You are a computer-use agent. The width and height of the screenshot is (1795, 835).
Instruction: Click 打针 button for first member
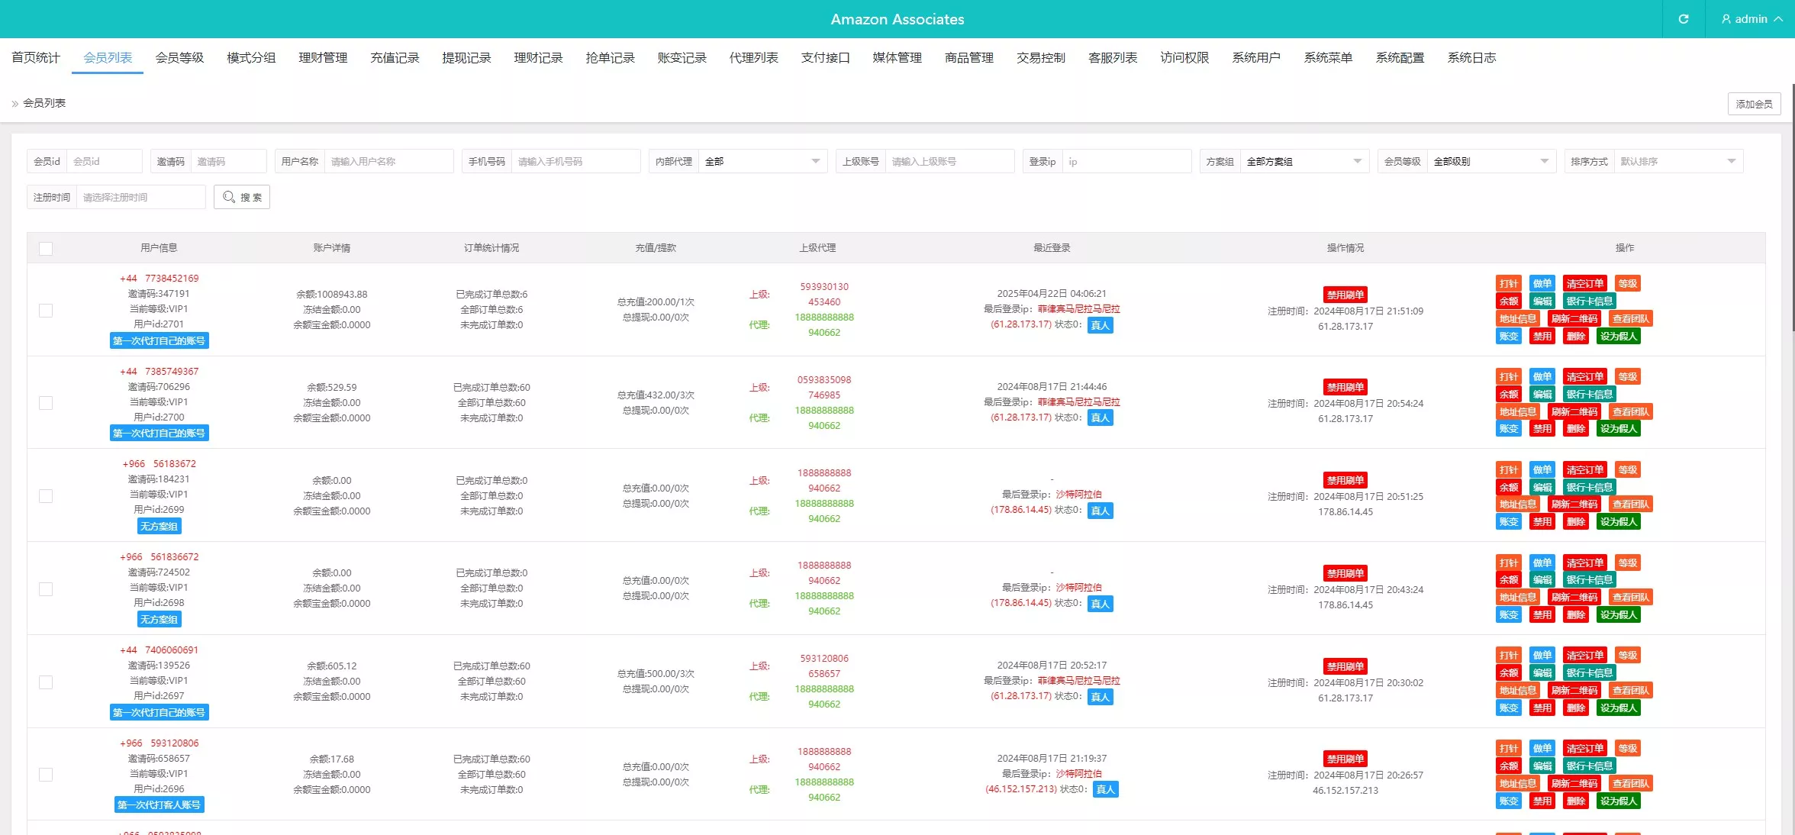tap(1508, 283)
